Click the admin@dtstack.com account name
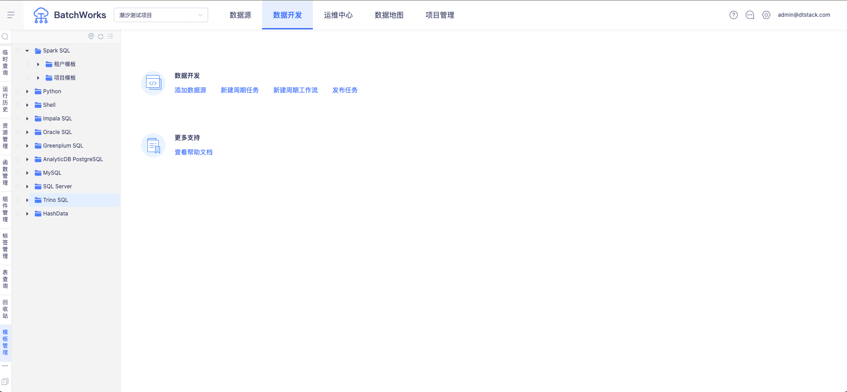Viewport: 847px width, 392px height. tap(803, 15)
